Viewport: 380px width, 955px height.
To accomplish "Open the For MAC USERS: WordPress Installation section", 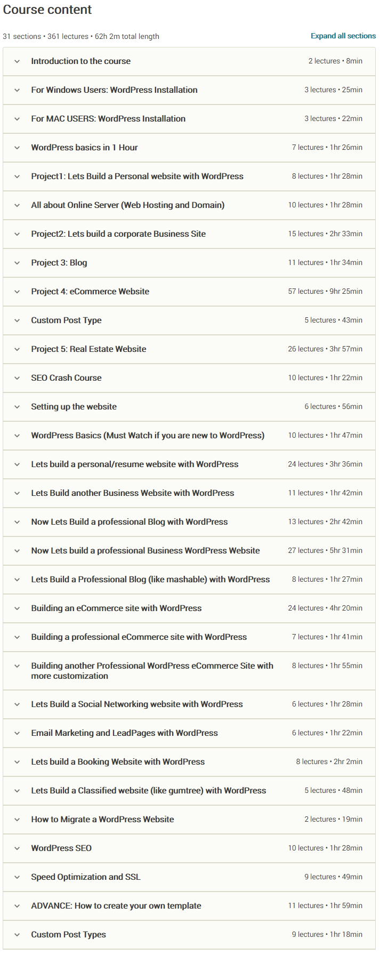I will (189, 119).
